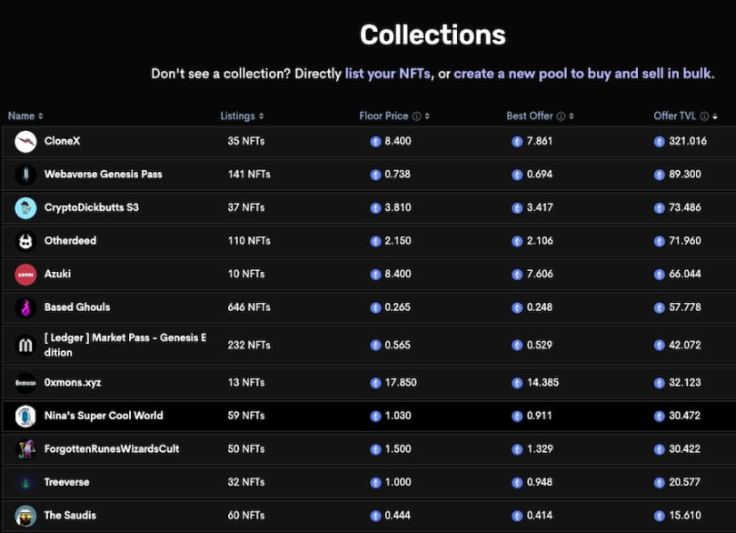Click the CryptoDickbutts S3 avatar icon
736x533 pixels.
pos(25,207)
